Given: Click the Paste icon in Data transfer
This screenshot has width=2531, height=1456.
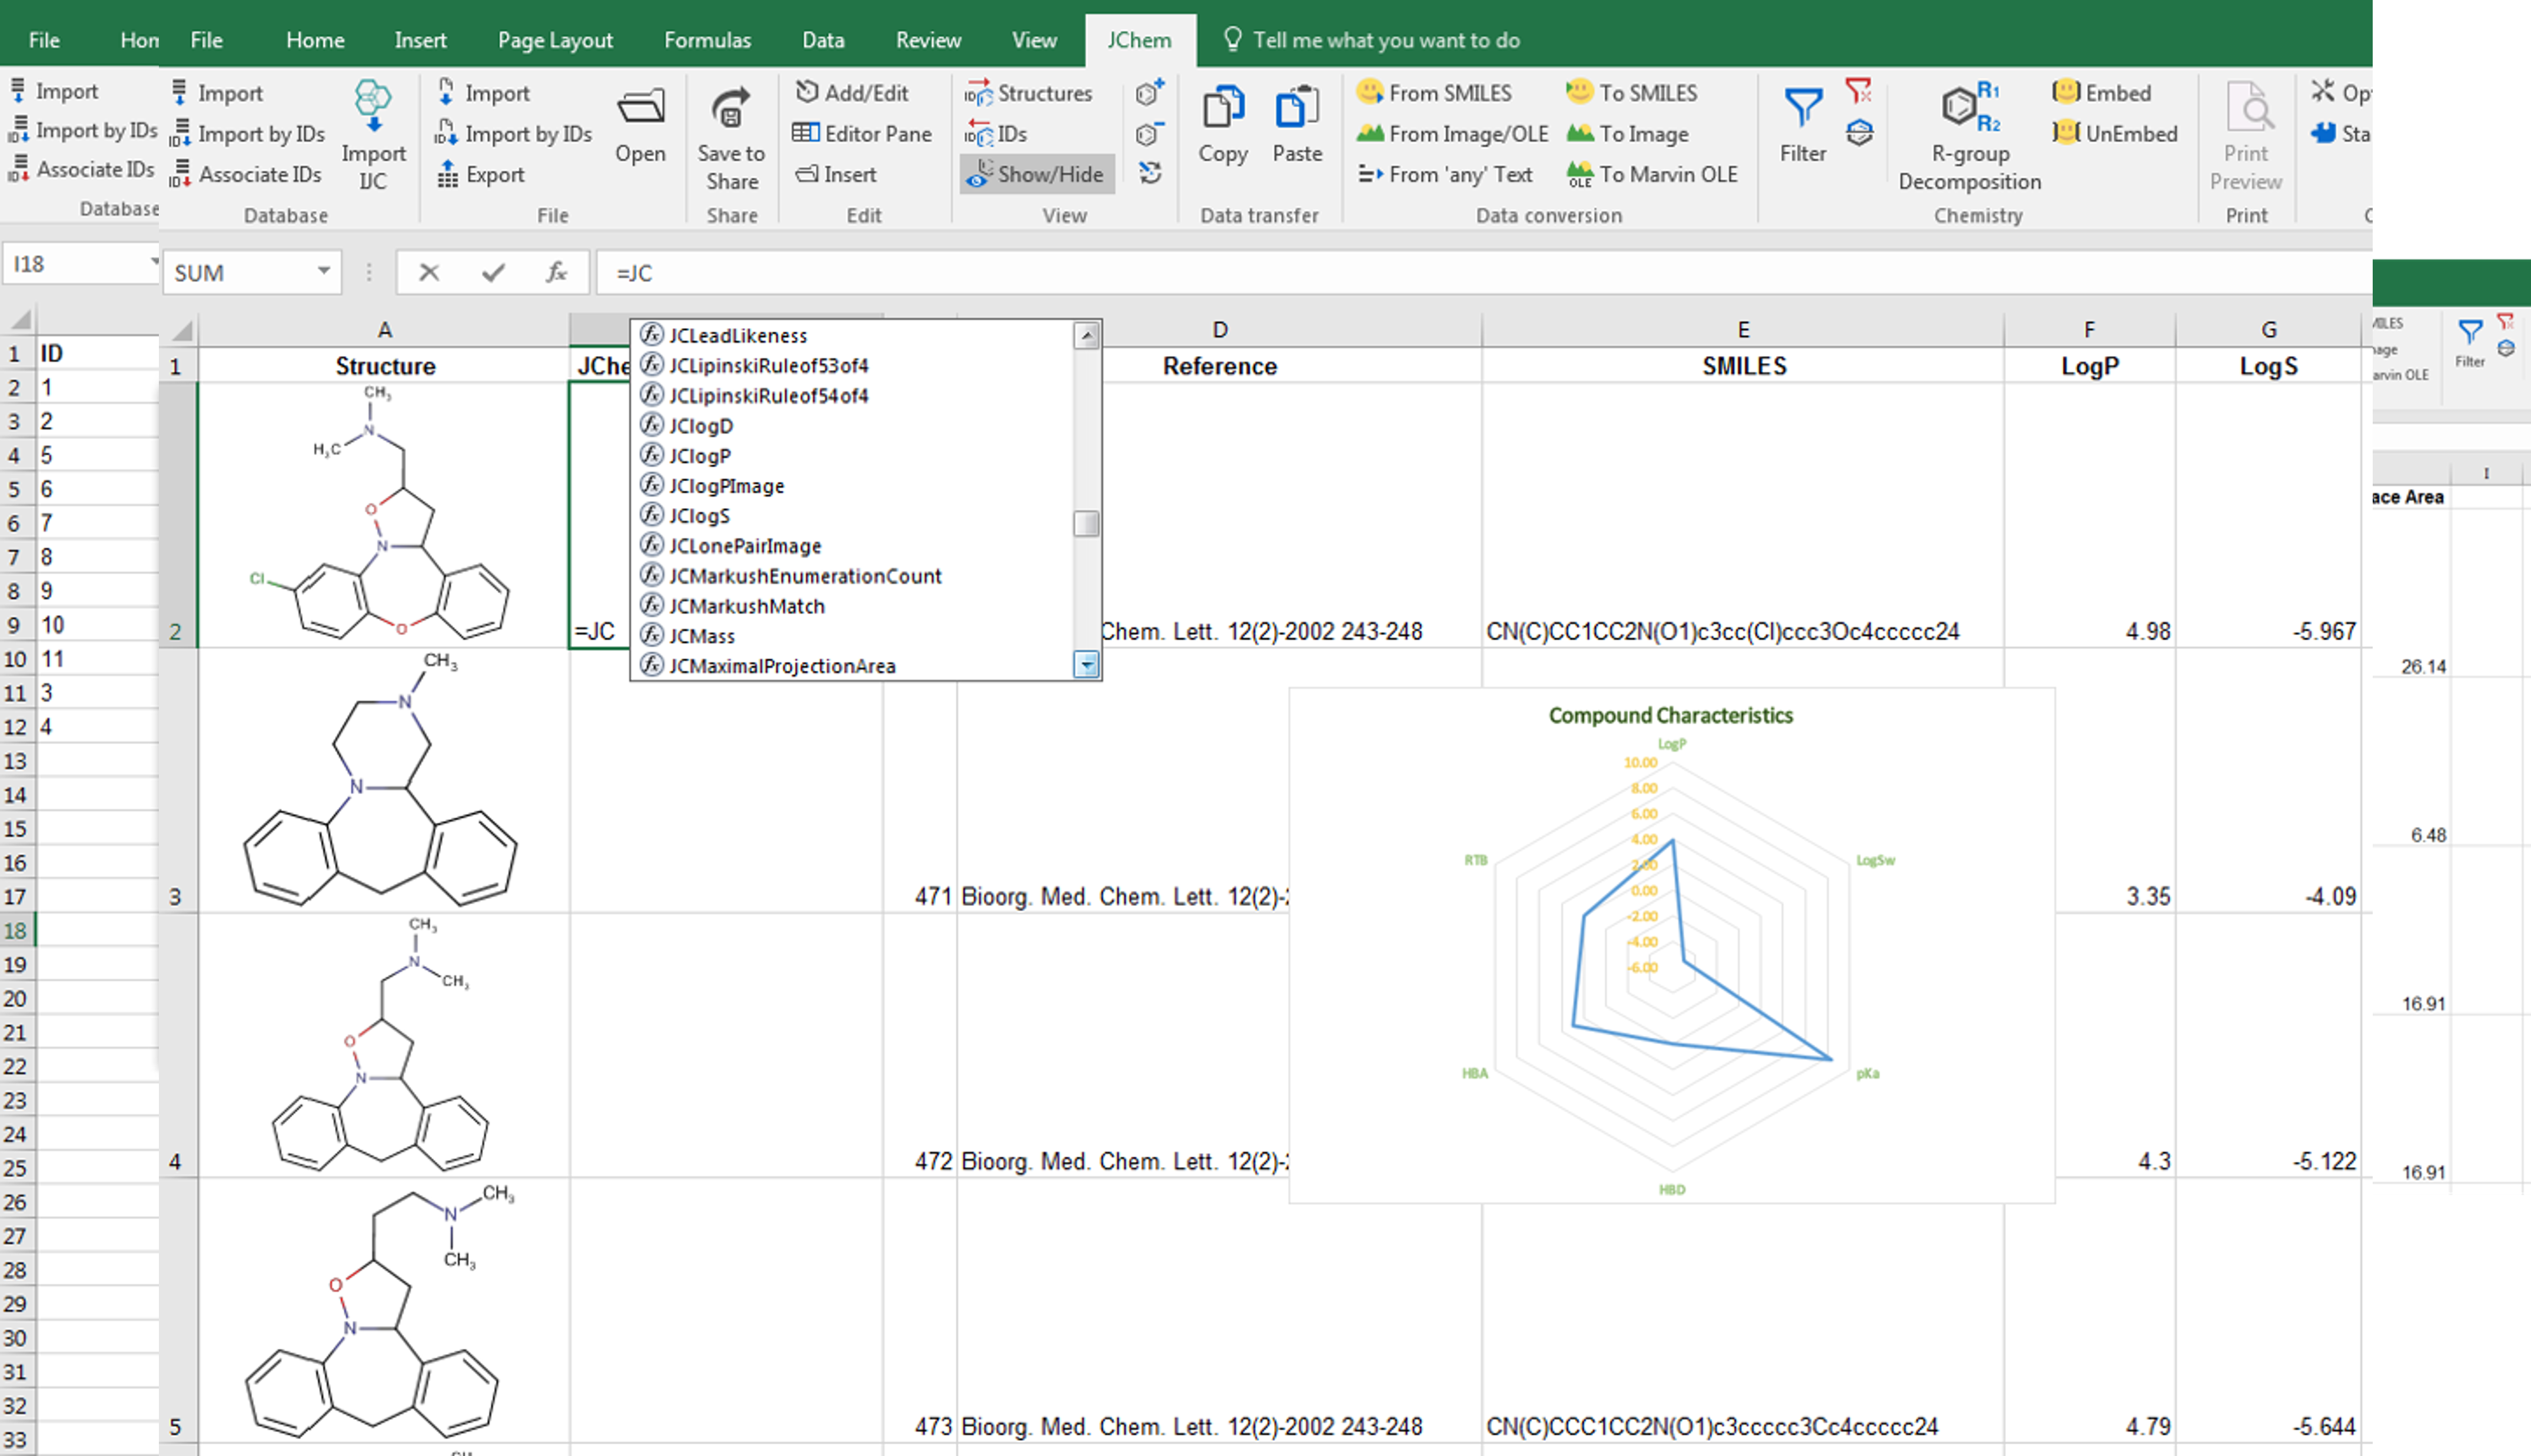Looking at the screenshot, I should click(1297, 107).
